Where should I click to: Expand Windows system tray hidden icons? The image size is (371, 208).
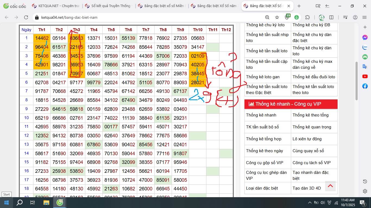(x=310, y=203)
